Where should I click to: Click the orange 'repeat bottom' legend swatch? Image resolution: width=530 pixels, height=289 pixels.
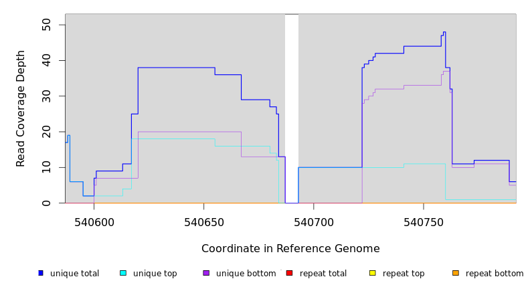(456, 273)
